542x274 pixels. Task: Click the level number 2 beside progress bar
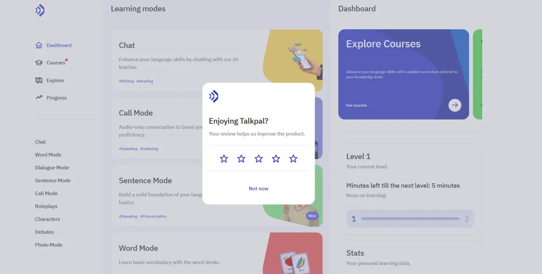click(x=467, y=219)
